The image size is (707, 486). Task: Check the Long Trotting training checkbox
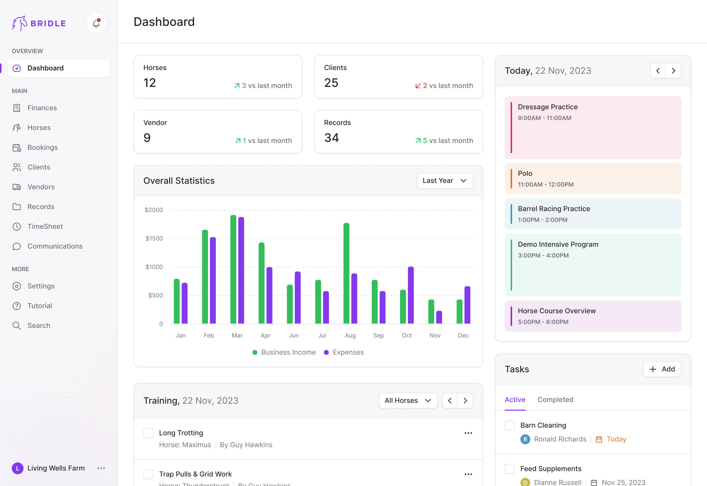coord(148,433)
